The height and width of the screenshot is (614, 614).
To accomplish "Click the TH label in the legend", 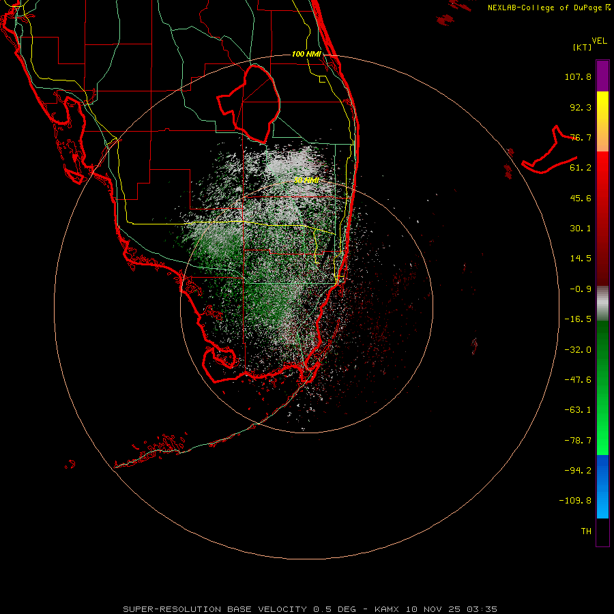I will coord(586,531).
